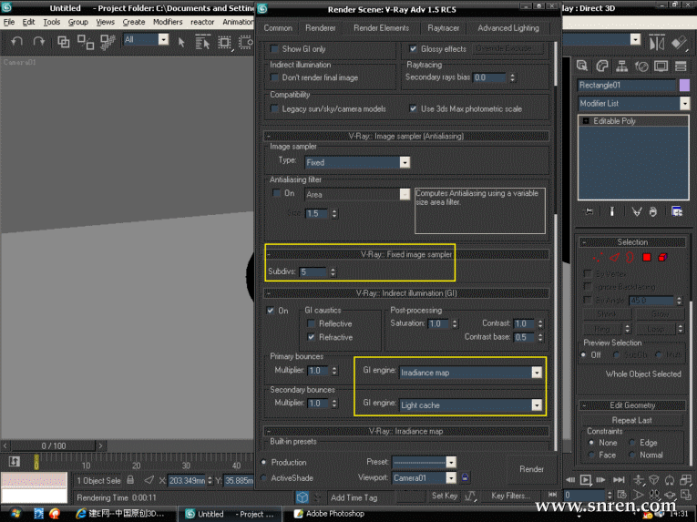Select Edge sub-object level icon
The height and width of the screenshot is (522, 697).
(x=614, y=258)
